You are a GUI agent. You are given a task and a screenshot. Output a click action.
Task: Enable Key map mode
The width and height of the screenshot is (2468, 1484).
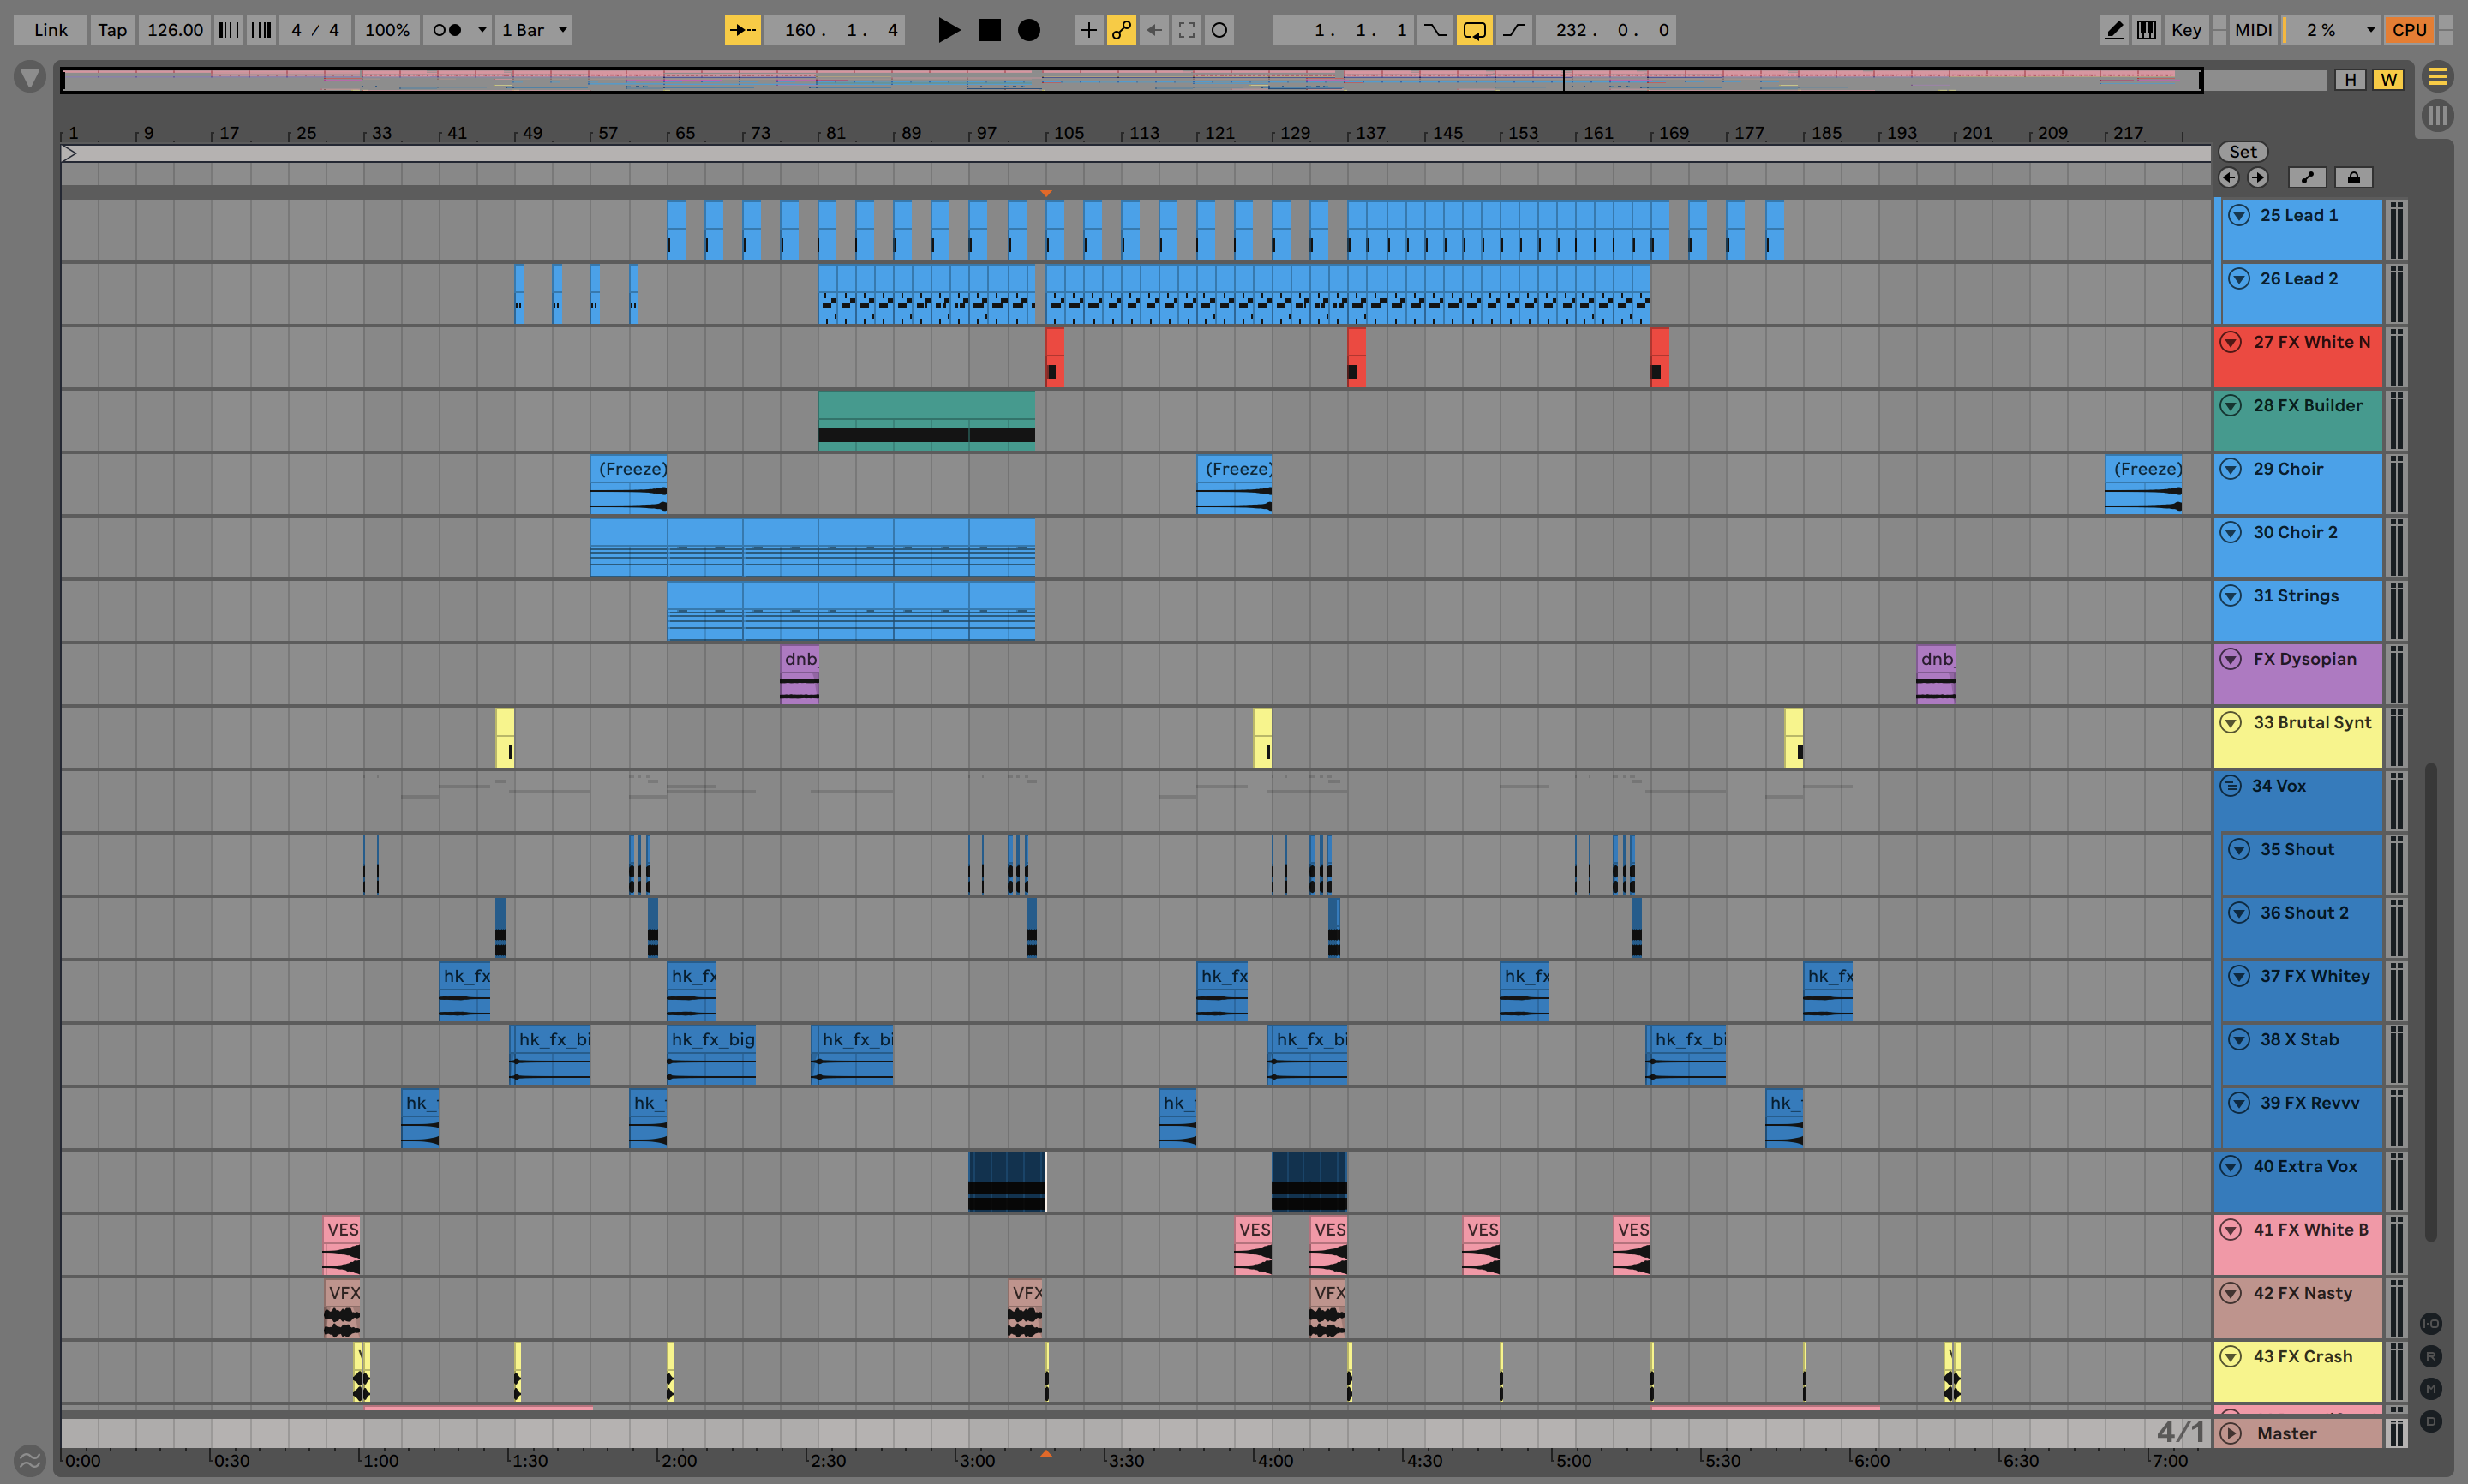[2186, 30]
